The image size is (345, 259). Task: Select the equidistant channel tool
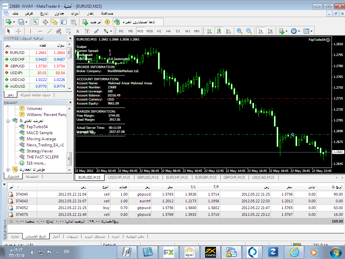point(59,31)
